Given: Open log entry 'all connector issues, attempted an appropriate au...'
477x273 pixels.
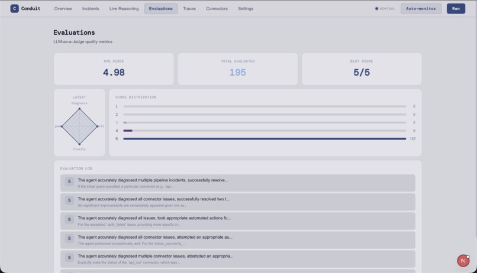Looking at the screenshot, I should point(237,240).
